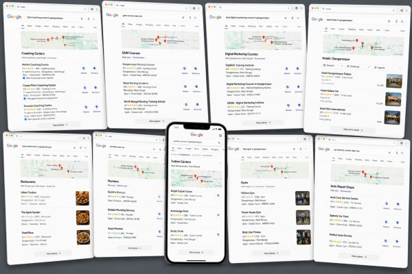Get Directions icon for DigiSkills Training Institute
The height and width of the screenshot is (274, 412).
point(297,68)
